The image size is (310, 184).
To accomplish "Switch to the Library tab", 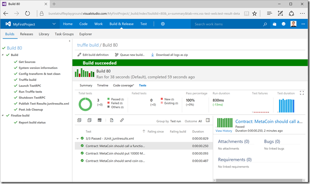I will [44, 34].
